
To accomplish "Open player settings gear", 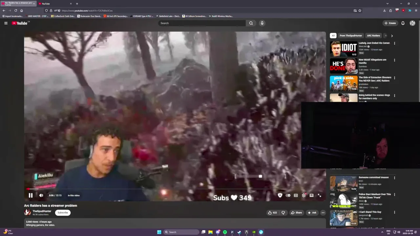I will tap(304, 195).
